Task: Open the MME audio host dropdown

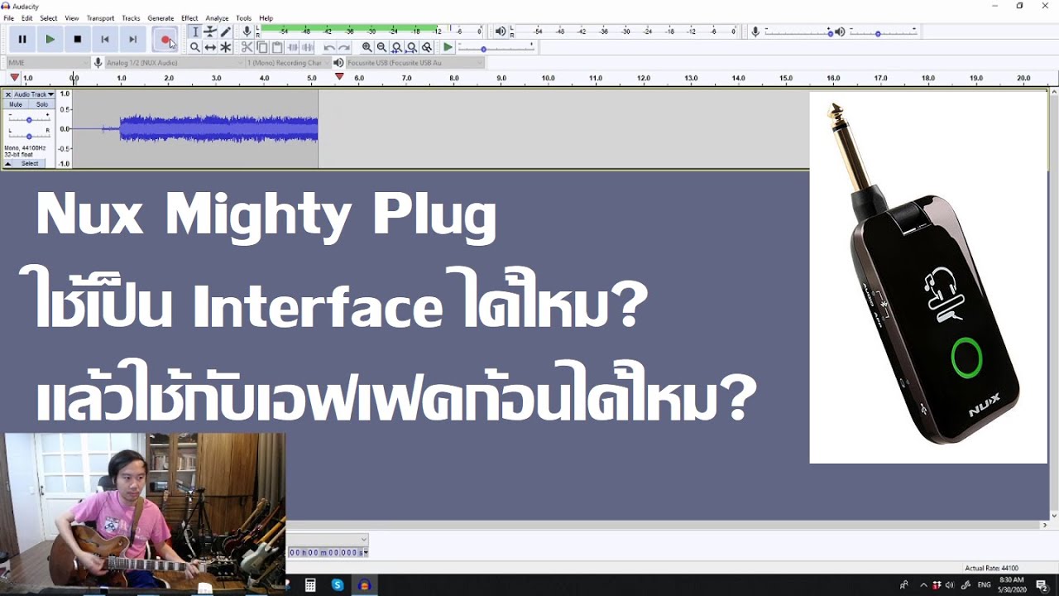Action: (x=49, y=63)
